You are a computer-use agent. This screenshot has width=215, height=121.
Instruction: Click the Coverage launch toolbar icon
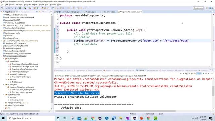coord(25,8)
